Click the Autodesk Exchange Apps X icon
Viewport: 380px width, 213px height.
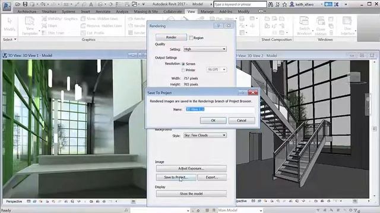pyautogui.click(x=337, y=4)
